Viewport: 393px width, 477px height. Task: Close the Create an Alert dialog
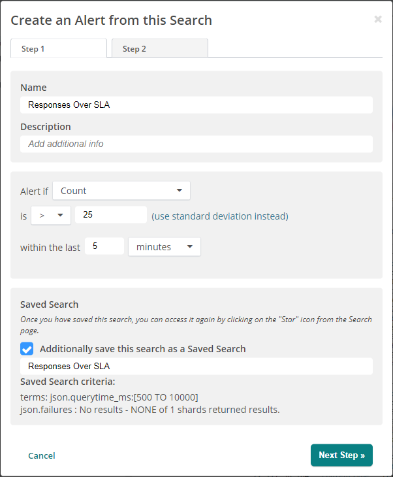pyautogui.click(x=377, y=20)
